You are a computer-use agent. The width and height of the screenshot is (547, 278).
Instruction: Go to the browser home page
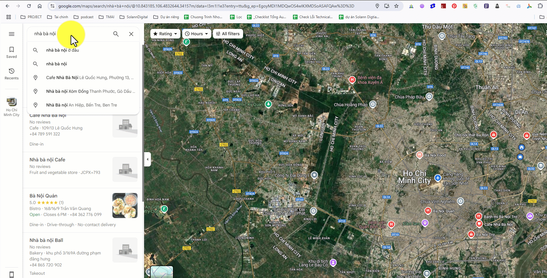pyautogui.click(x=40, y=6)
